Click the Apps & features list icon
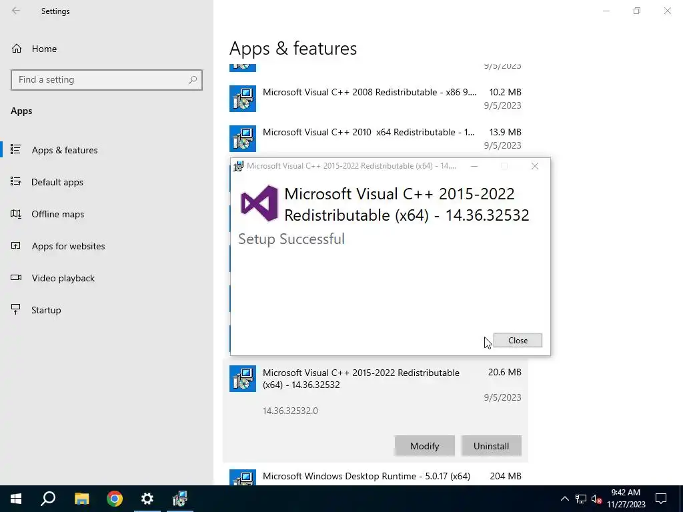Image resolution: width=683 pixels, height=512 pixels. tap(16, 149)
